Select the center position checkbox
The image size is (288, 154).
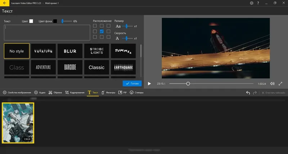[x=102, y=32]
